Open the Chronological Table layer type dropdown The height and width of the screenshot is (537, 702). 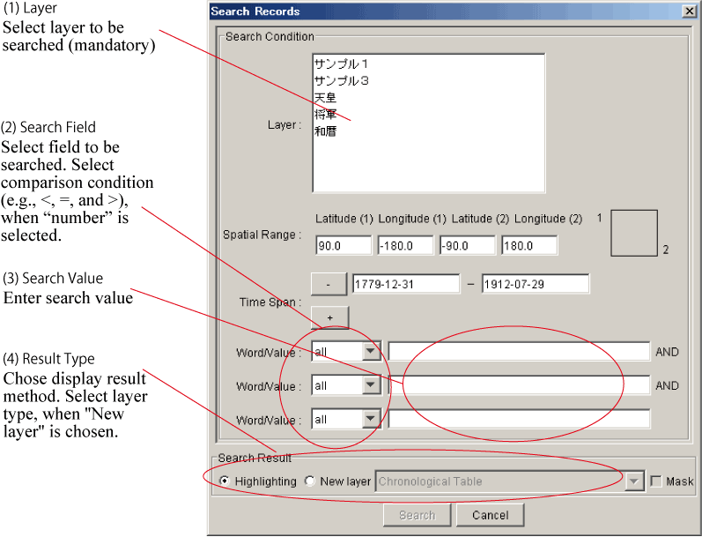pyautogui.click(x=634, y=481)
